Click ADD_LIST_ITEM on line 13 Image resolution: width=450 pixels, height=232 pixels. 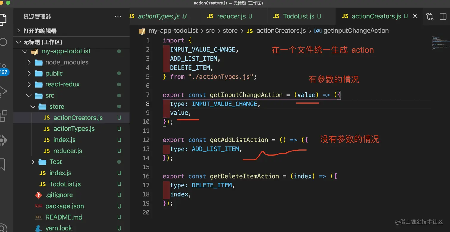pos(215,149)
